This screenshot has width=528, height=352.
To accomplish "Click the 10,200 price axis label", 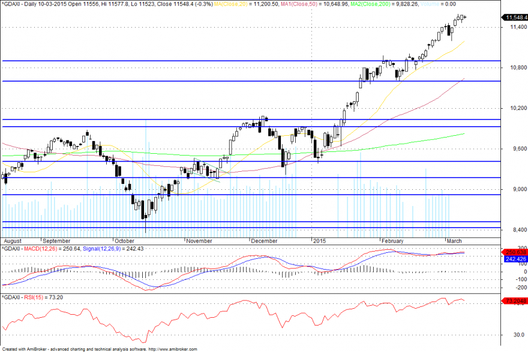I will click(x=518, y=108).
